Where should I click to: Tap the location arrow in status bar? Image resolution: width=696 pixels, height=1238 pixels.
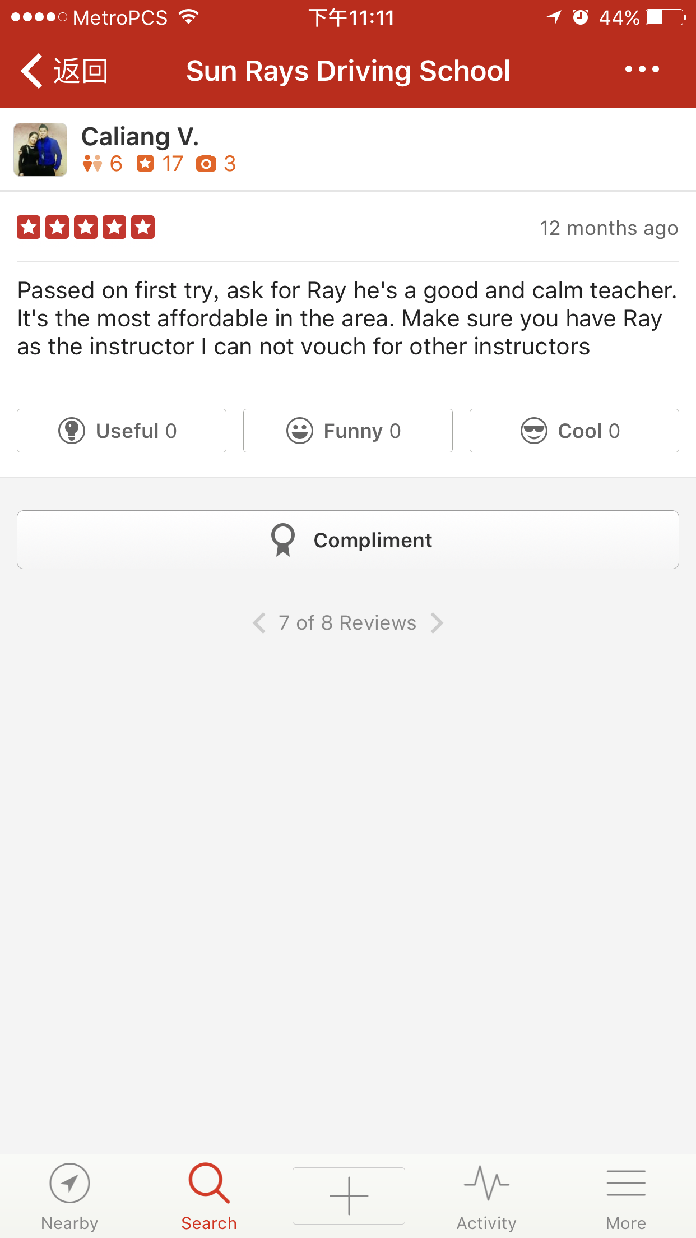coord(554,17)
